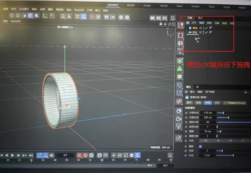Click the viewport pan hand icon
The image size is (251, 173).
(161, 24)
